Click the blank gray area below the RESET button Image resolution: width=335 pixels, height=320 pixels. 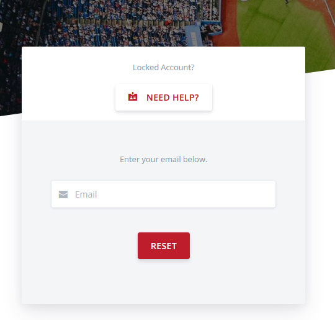(x=164, y=281)
